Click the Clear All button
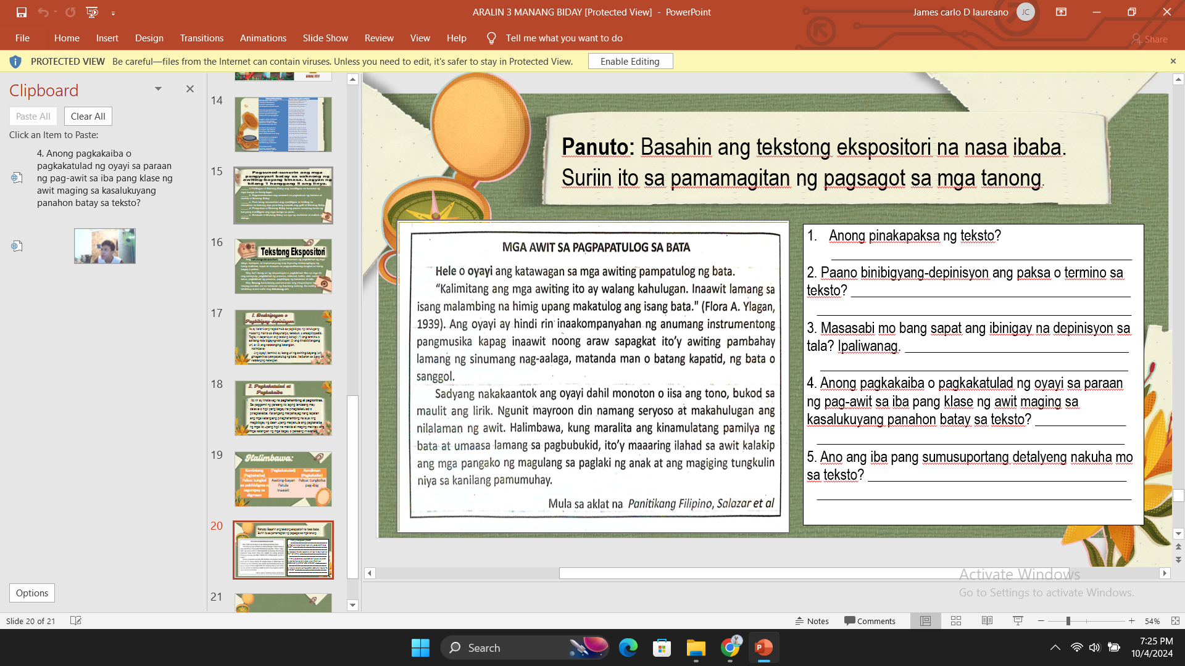 tap(88, 116)
